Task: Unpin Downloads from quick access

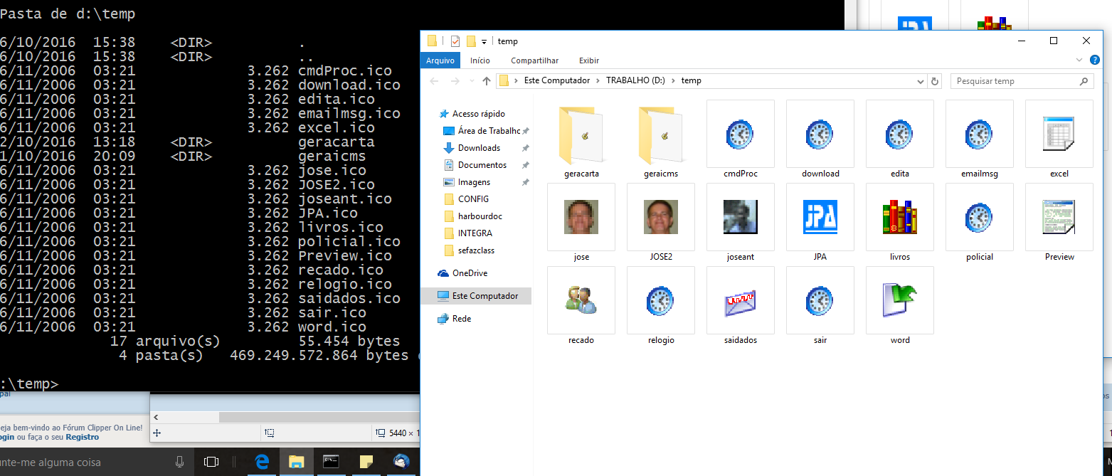Action: pos(525,148)
